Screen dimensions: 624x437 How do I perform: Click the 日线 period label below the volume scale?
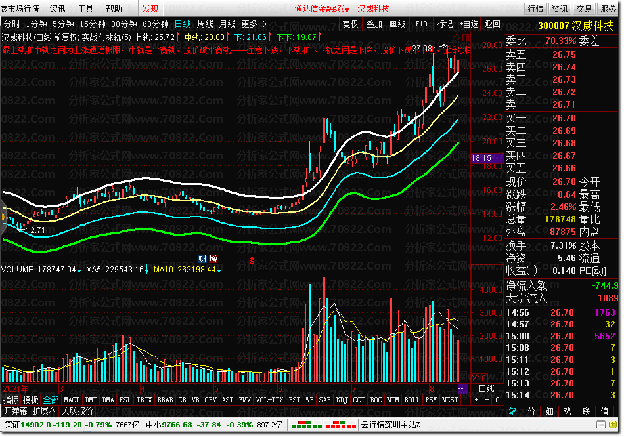pos(486,388)
